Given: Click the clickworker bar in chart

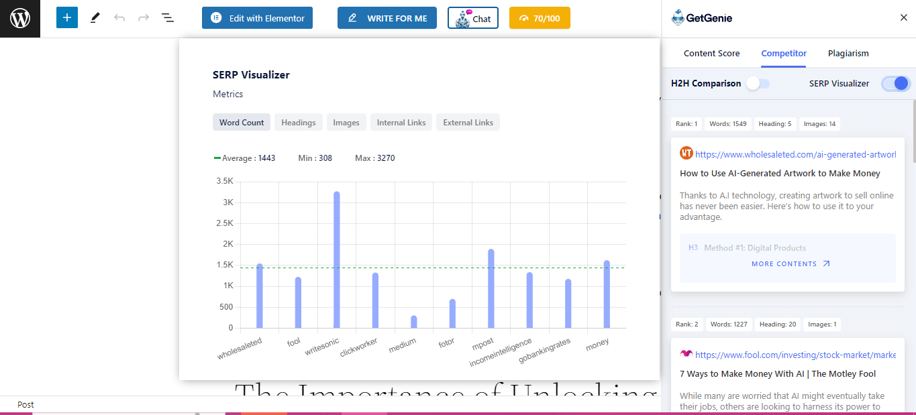Looking at the screenshot, I should coord(375,300).
